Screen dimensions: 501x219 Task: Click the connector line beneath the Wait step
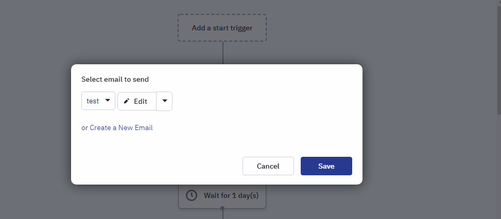point(223,214)
